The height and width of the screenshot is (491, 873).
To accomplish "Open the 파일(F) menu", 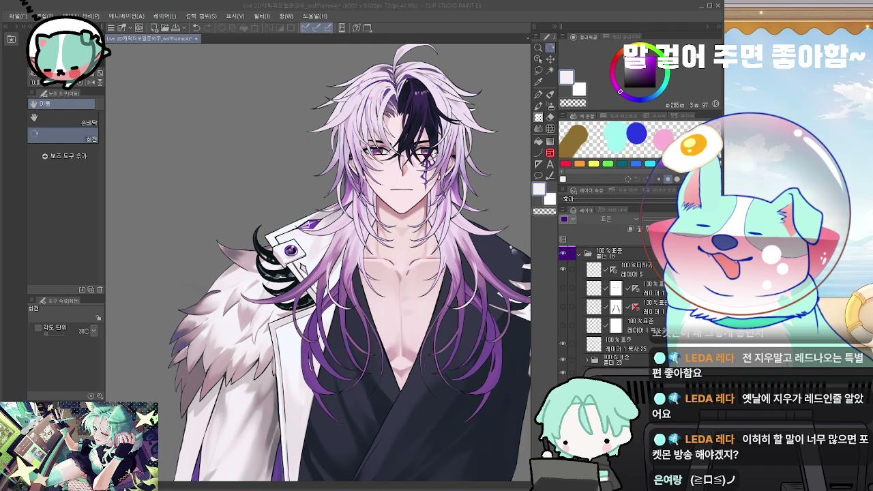I will [x=18, y=16].
